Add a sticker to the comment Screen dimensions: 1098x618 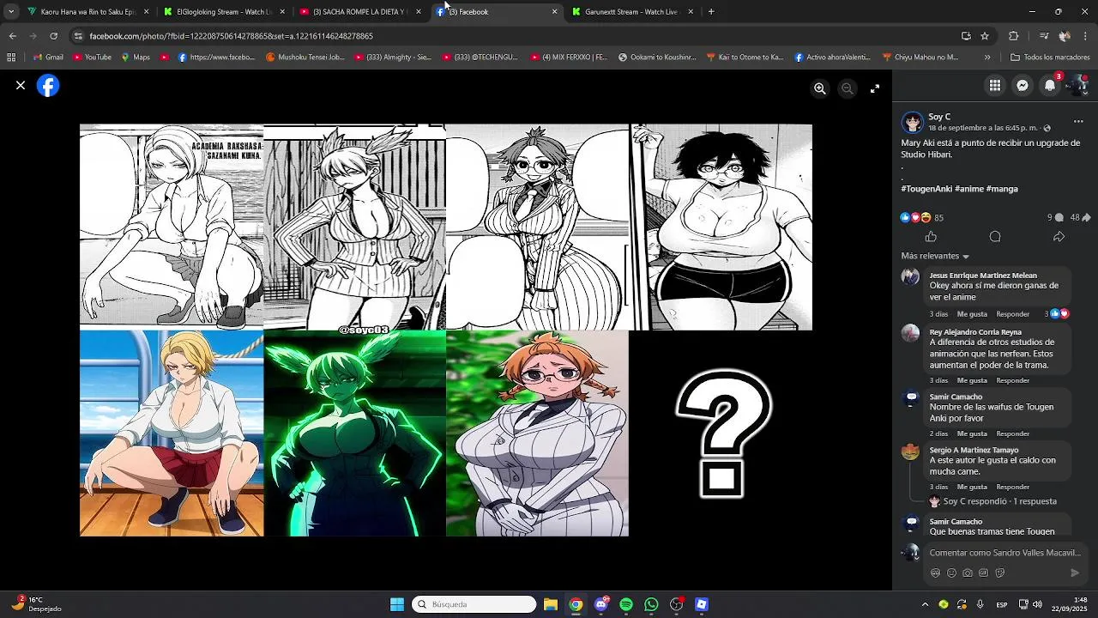[x=1000, y=573]
